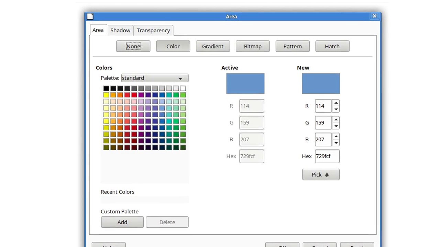
Task: Click the 'Colors' heading text
Action: [x=104, y=68]
